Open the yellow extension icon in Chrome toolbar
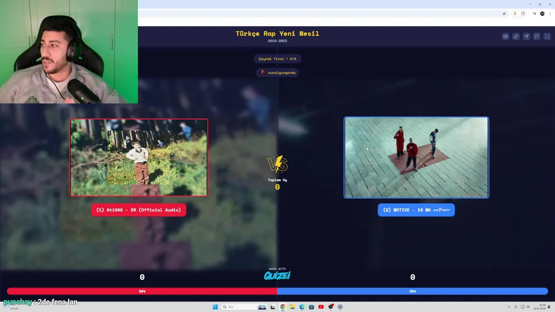 [x=515, y=14]
